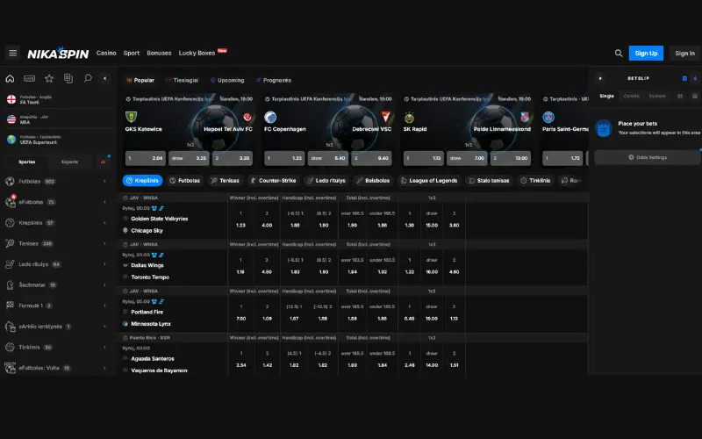Collapse the betslip panel with play arrow

600,78
